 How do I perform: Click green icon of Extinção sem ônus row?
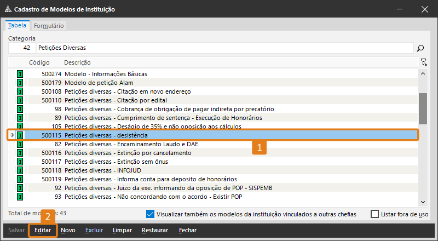[20, 162]
